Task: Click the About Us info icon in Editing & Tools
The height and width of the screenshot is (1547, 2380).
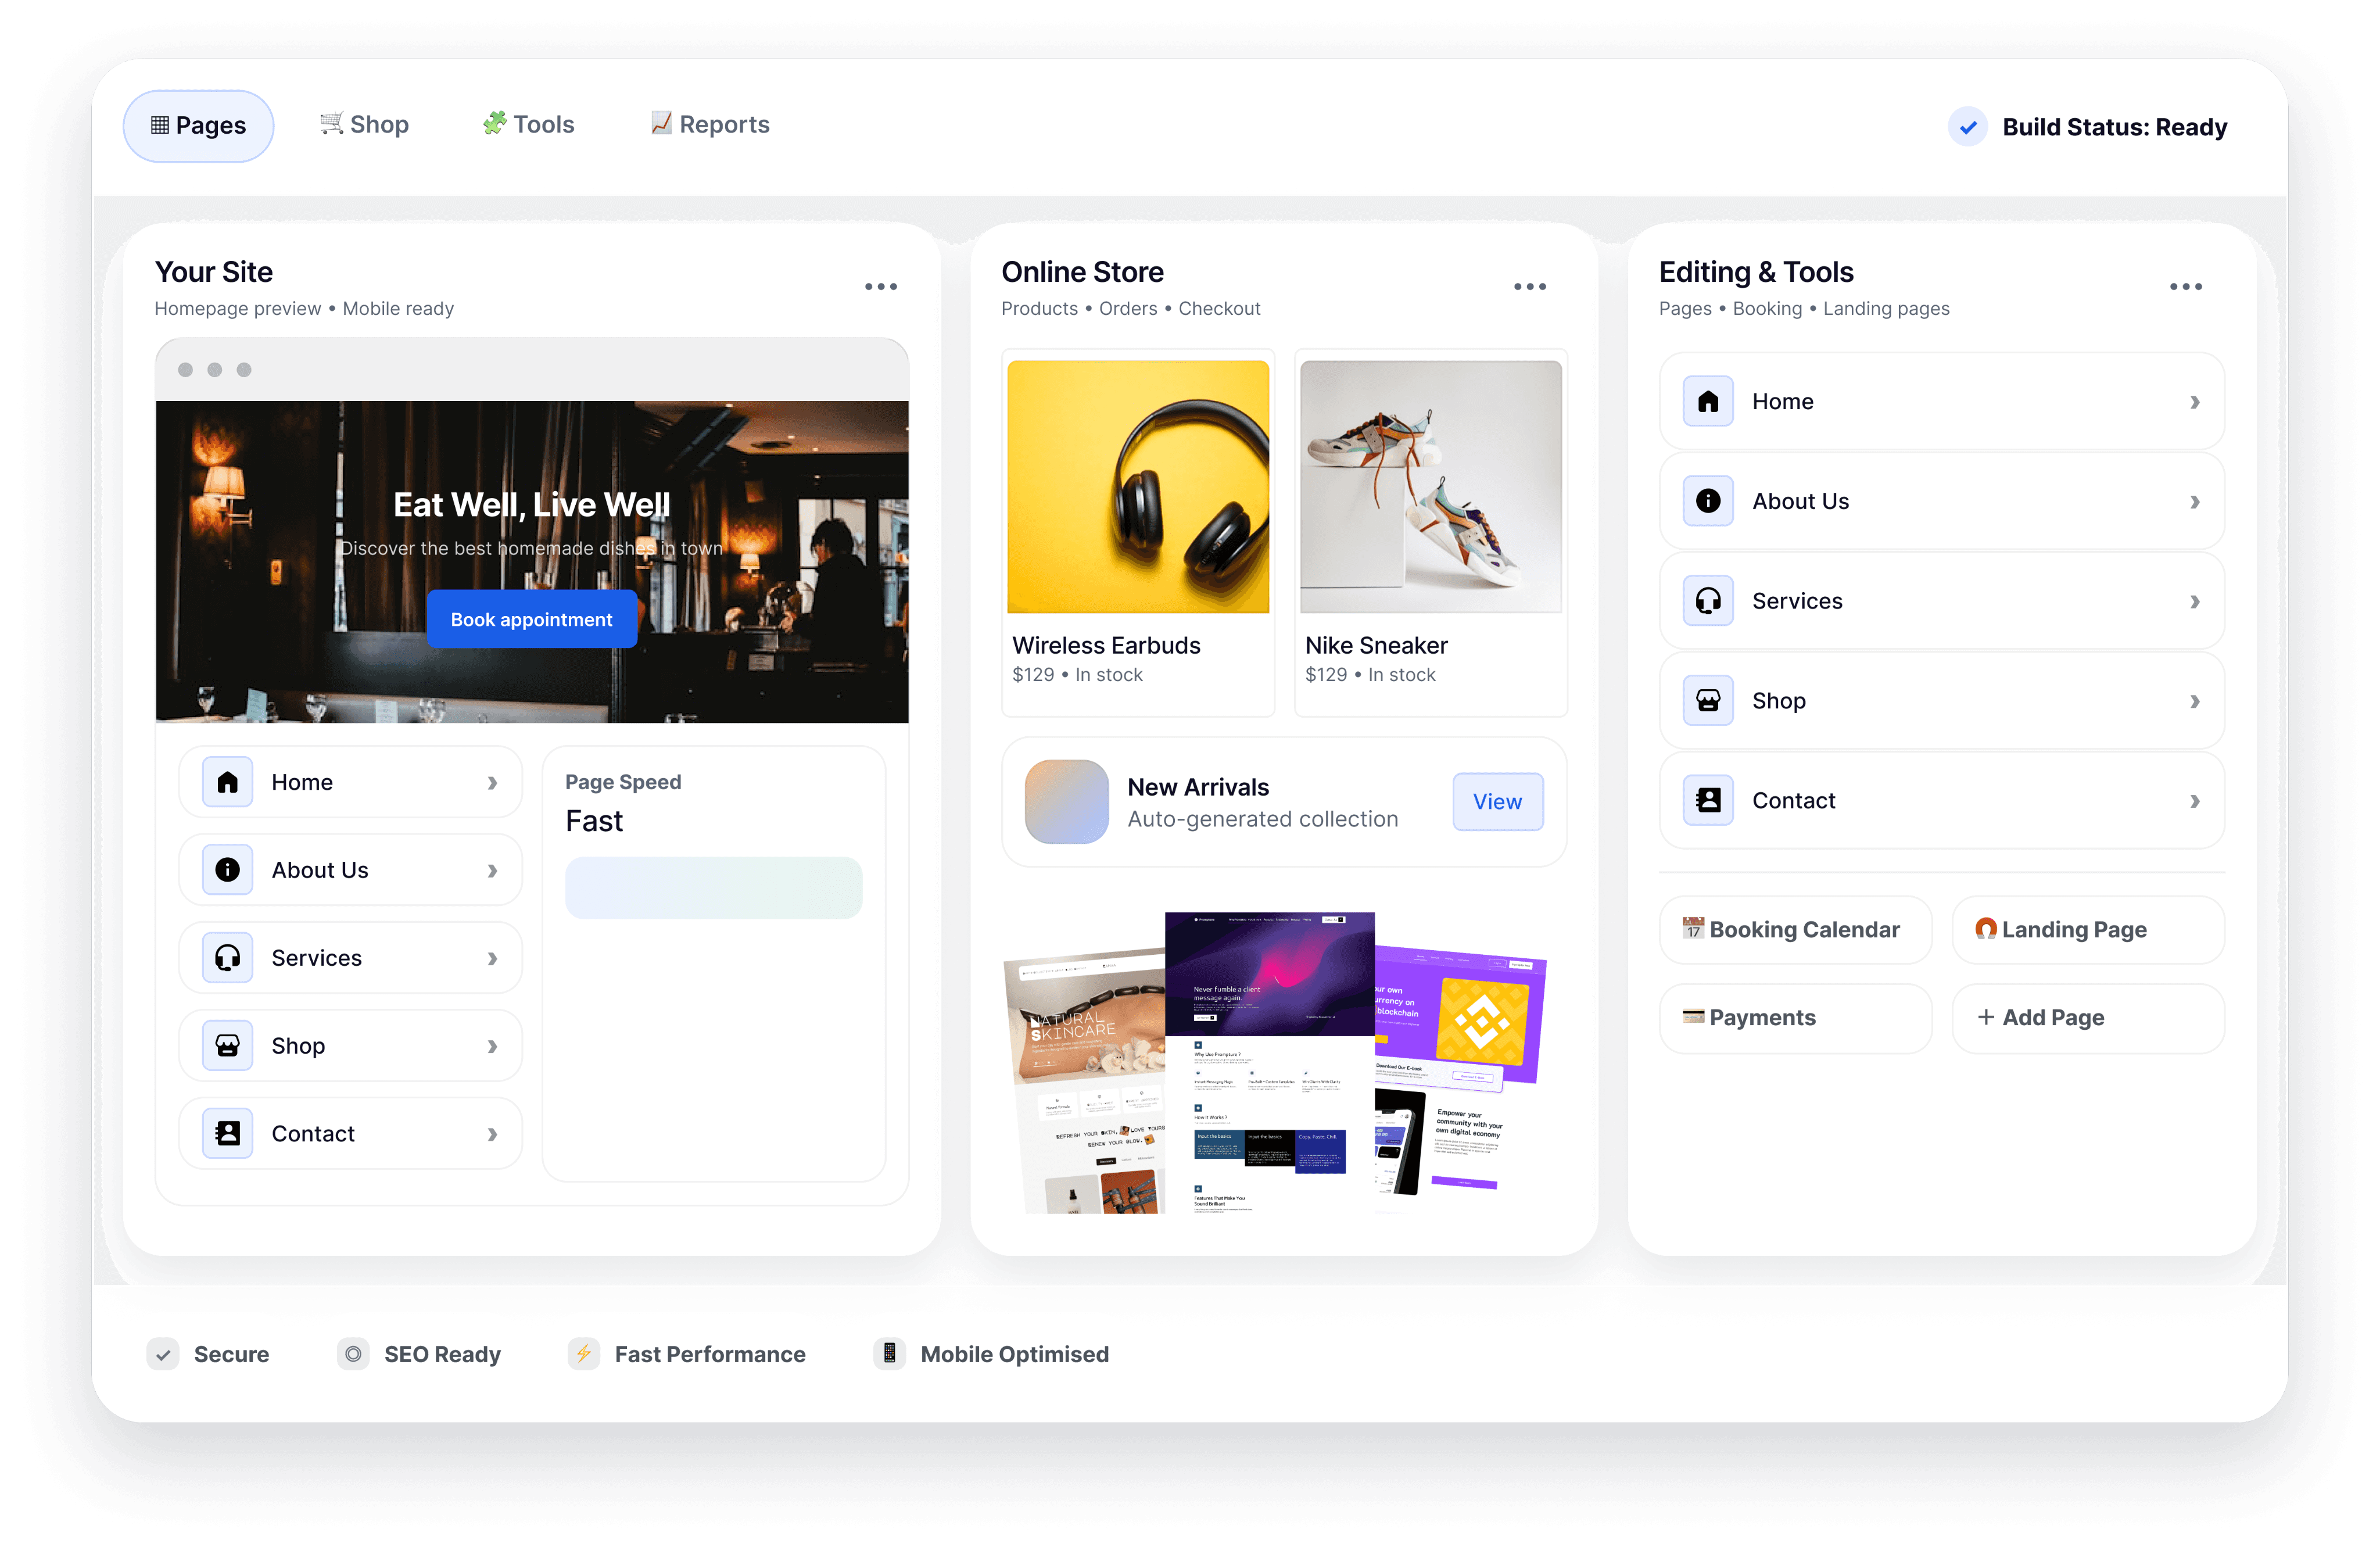Action: click(1708, 501)
